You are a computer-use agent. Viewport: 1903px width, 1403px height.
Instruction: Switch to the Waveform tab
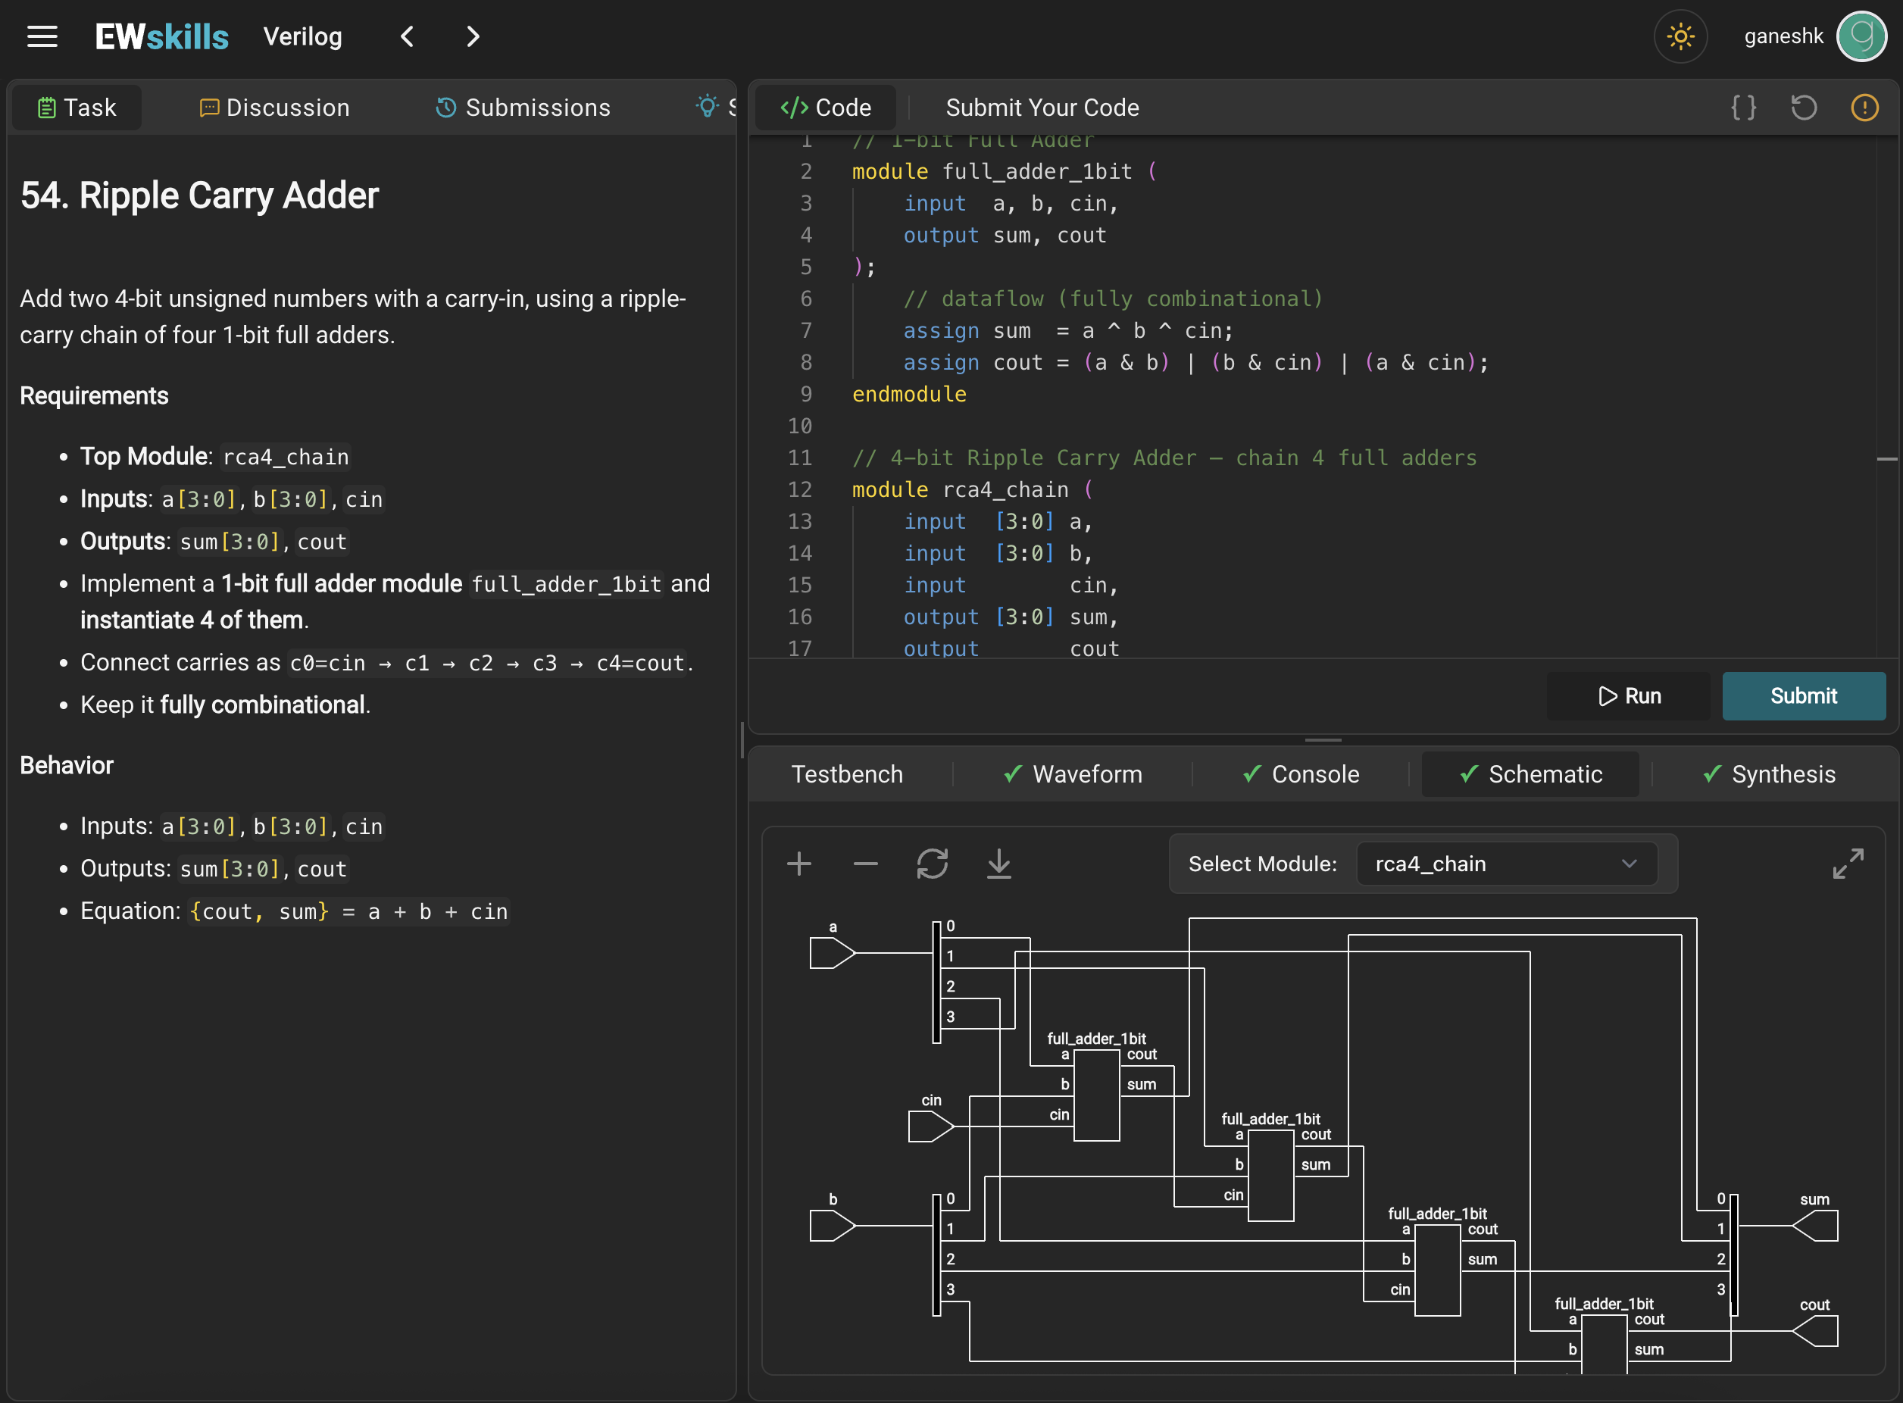(x=1073, y=774)
